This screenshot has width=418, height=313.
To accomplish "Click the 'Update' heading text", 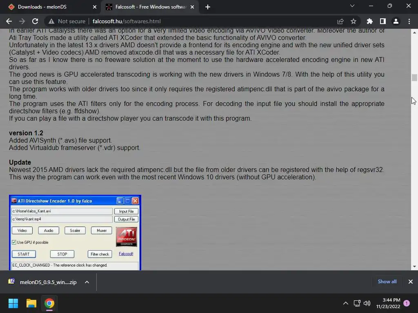I will coord(20,162).
